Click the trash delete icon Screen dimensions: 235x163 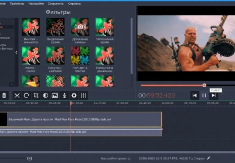[4, 95]
